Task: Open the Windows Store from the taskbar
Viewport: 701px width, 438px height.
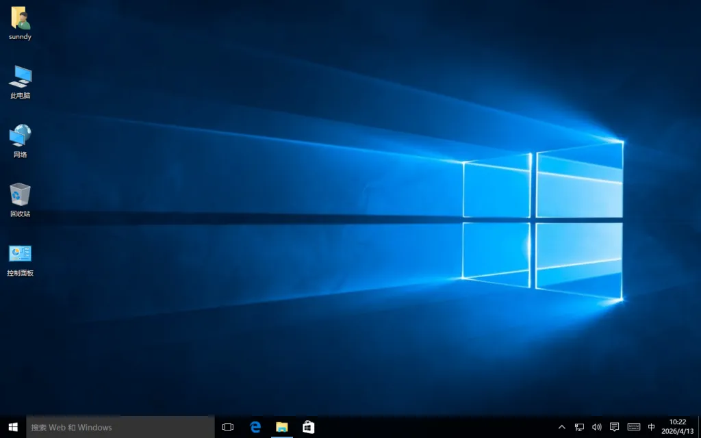Action: coord(309,427)
